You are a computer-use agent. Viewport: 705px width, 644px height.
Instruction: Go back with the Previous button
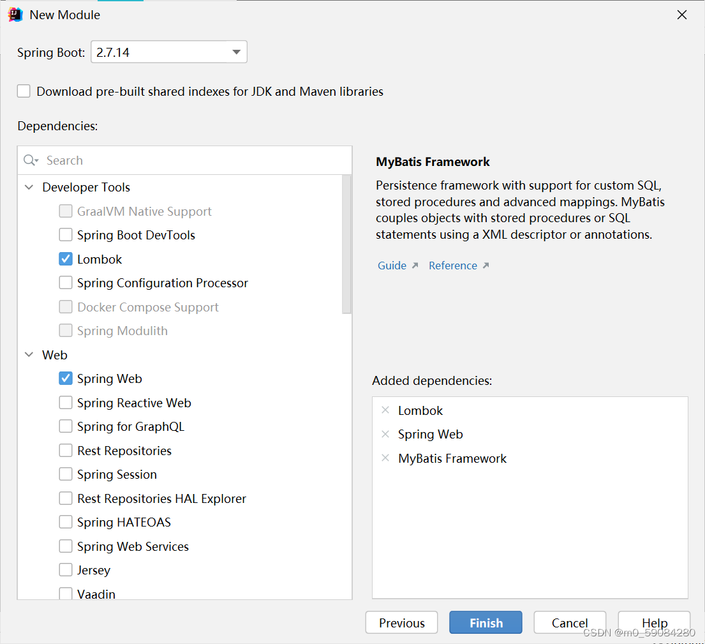tap(401, 622)
